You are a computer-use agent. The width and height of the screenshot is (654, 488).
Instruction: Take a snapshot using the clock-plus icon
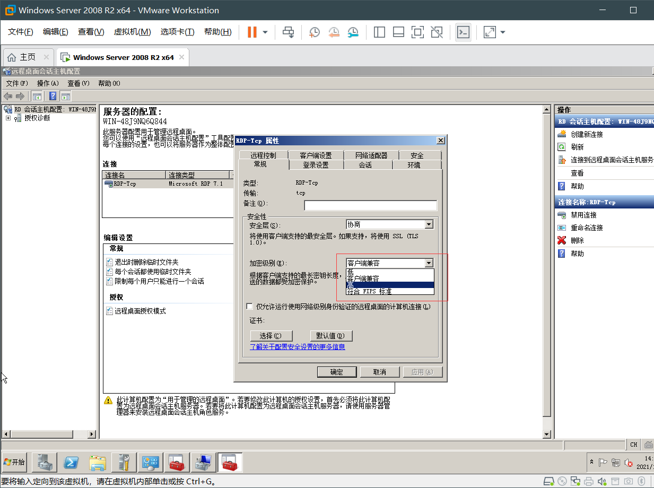[315, 32]
